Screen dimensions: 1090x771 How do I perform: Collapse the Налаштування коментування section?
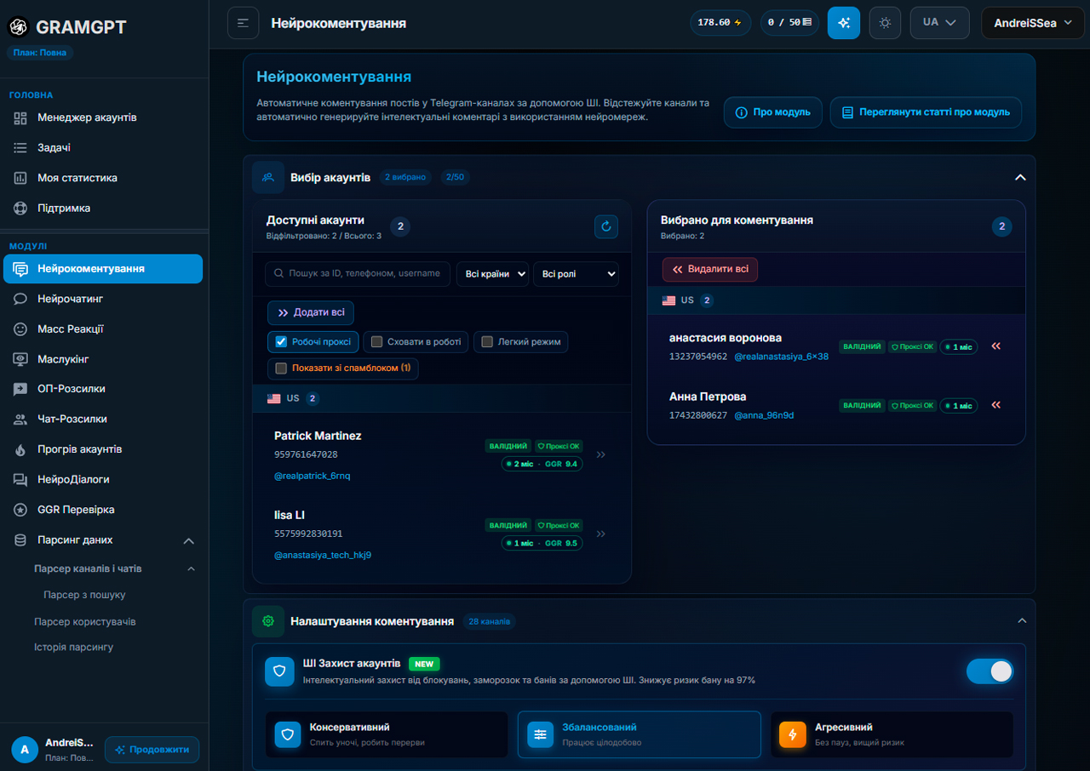1022,621
